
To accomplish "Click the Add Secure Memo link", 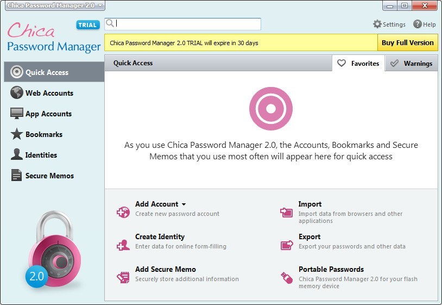I will coord(166,269).
